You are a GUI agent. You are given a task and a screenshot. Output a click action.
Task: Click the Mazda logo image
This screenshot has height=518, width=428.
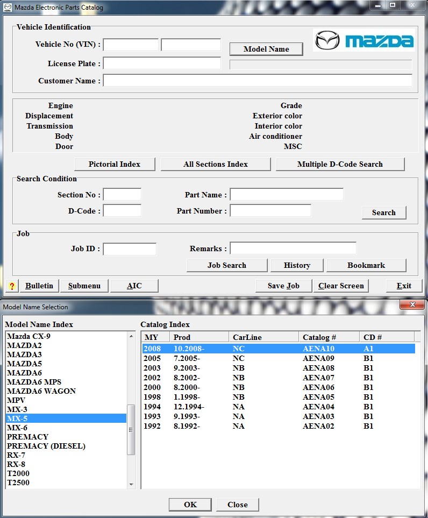click(x=363, y=40)
